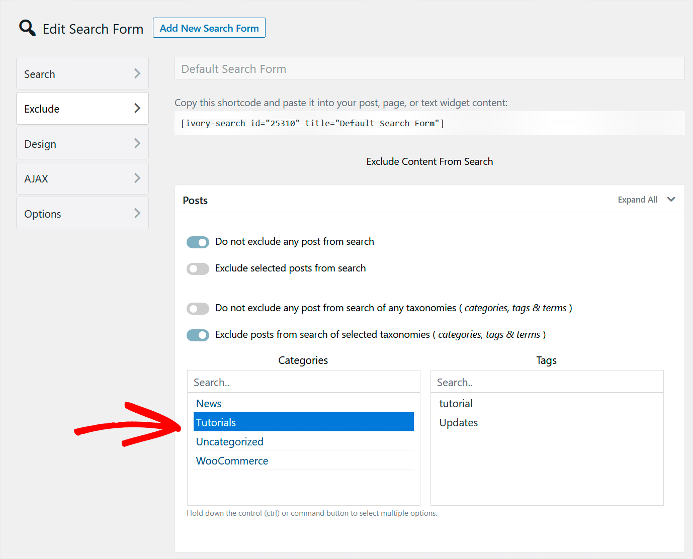Select the WooCommerce category
Viewport: 693px width, 559px height.
(x=304, y=460)
